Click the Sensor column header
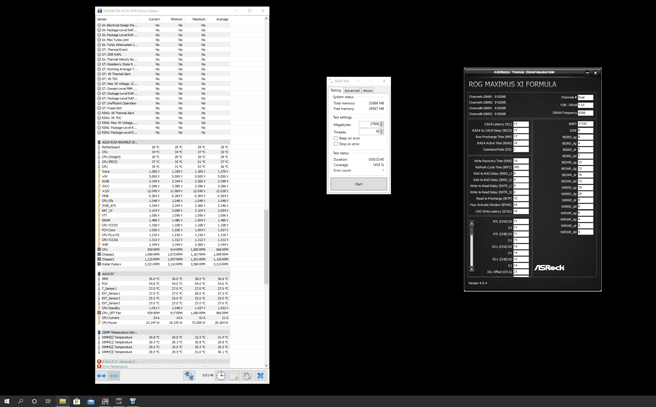656x407 pixels. click(x=117, y=19)
